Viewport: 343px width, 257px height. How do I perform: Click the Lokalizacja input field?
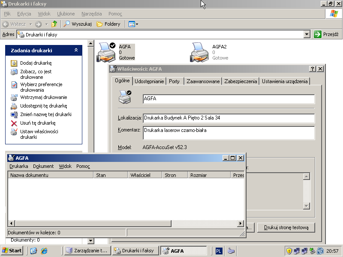[x=229, y=118]
